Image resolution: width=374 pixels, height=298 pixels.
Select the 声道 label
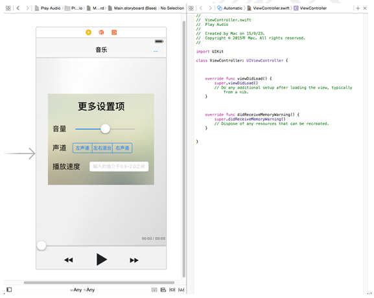coord(60,148)
